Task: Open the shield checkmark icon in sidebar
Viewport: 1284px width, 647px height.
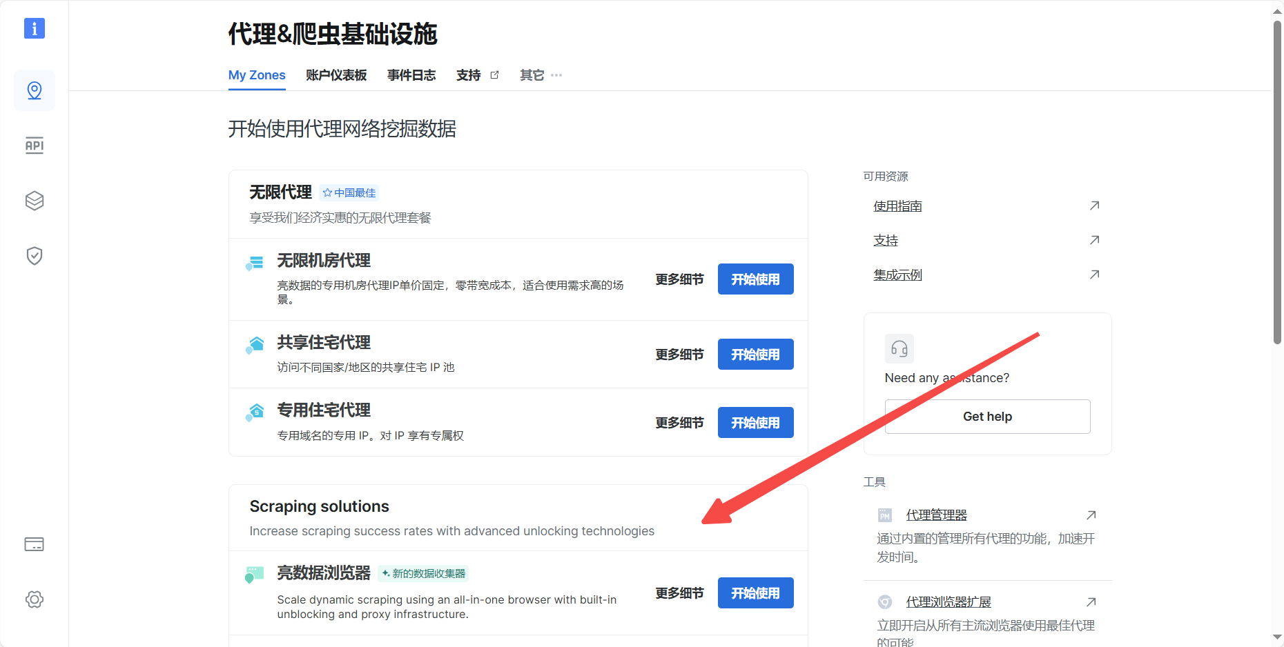Action: (35, 256)
